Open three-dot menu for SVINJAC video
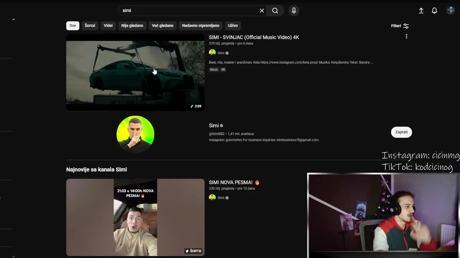This screenshot has width=460, height=258. pyautogui.click(x=406, y=36)
